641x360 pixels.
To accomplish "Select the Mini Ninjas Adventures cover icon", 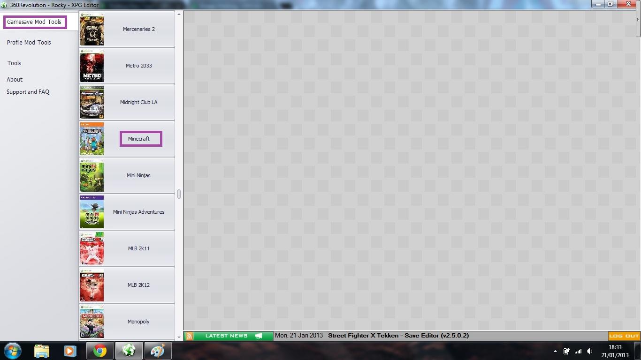I will pyautogui.click(x=92, y=212).
